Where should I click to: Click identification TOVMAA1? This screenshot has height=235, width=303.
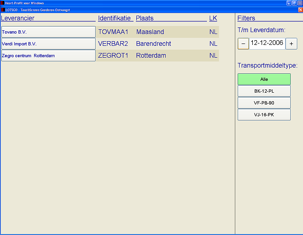click(113, 32)
